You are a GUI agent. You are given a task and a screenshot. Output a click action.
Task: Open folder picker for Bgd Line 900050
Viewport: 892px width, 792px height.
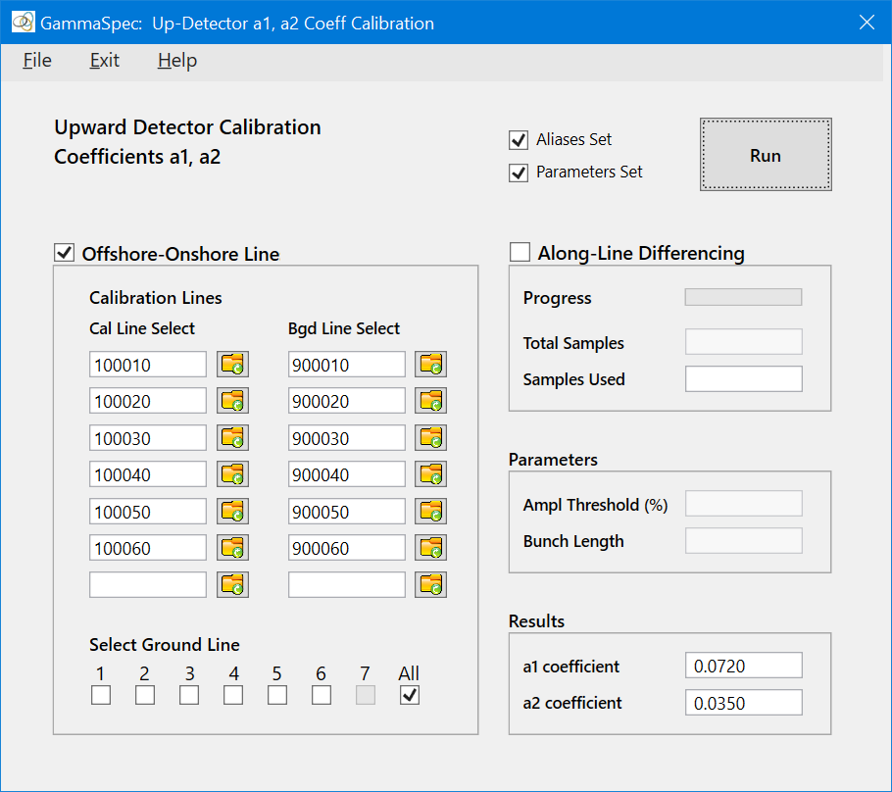[x=431, y=512]
